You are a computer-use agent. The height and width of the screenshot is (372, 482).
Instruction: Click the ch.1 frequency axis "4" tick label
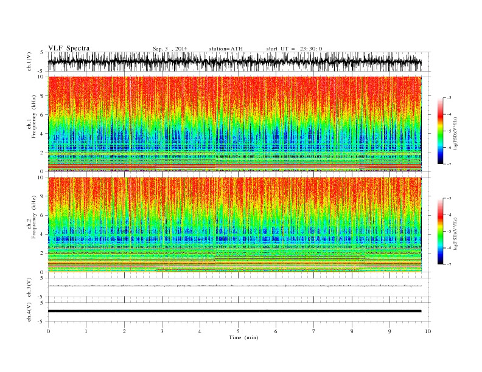43,134
